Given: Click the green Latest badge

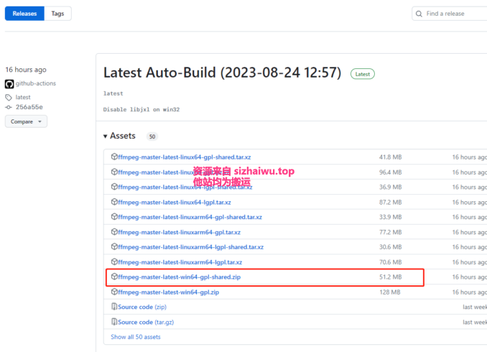Looking at the screenshot, I should (x=362, y=74).
